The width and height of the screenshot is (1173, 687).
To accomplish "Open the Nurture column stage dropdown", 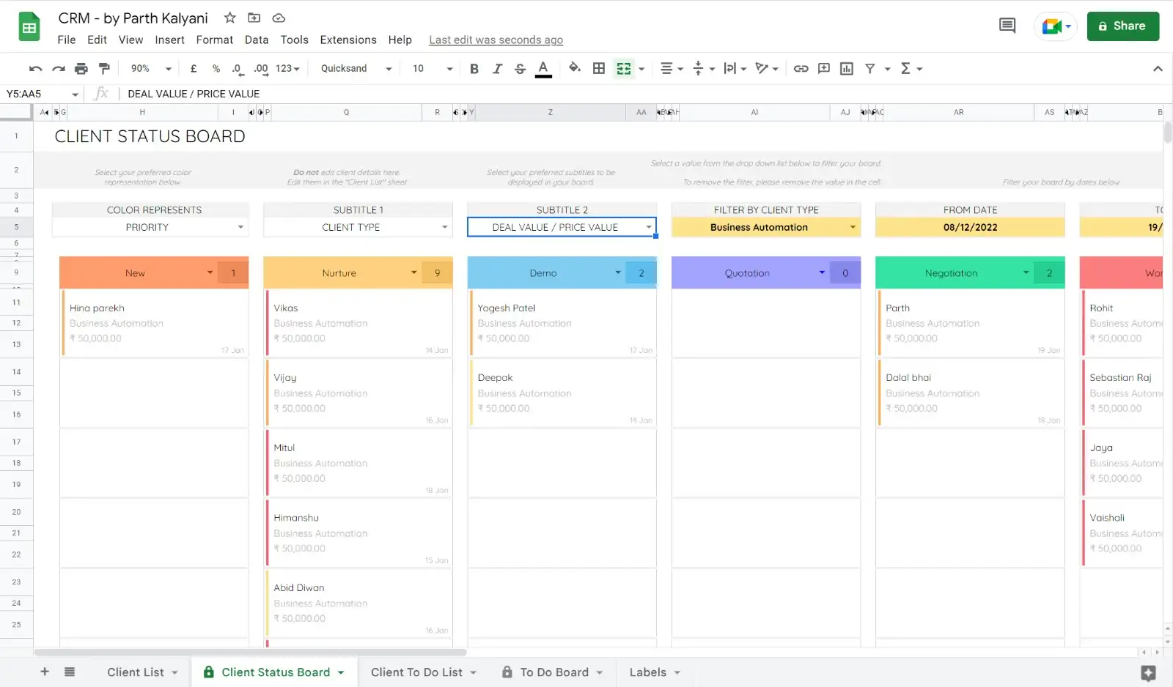I will pos(414,272).
